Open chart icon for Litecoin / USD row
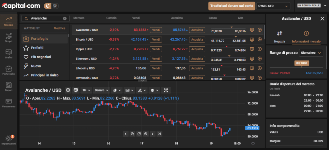This screenshot has height=150, width=329. (252, 68)
